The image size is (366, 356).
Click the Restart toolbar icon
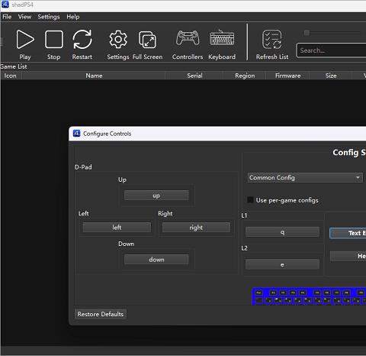82,40
